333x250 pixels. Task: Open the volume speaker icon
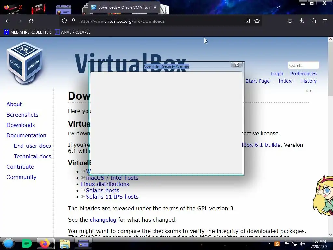tap(302, 244)
